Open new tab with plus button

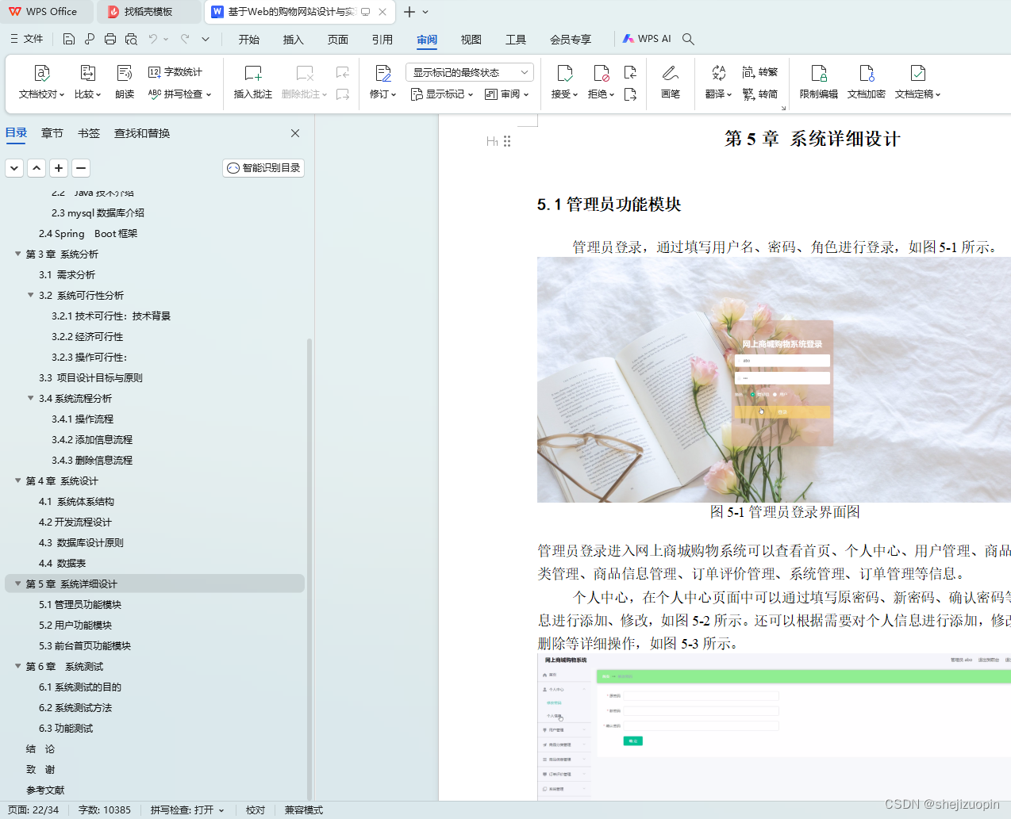coord(409,12)
